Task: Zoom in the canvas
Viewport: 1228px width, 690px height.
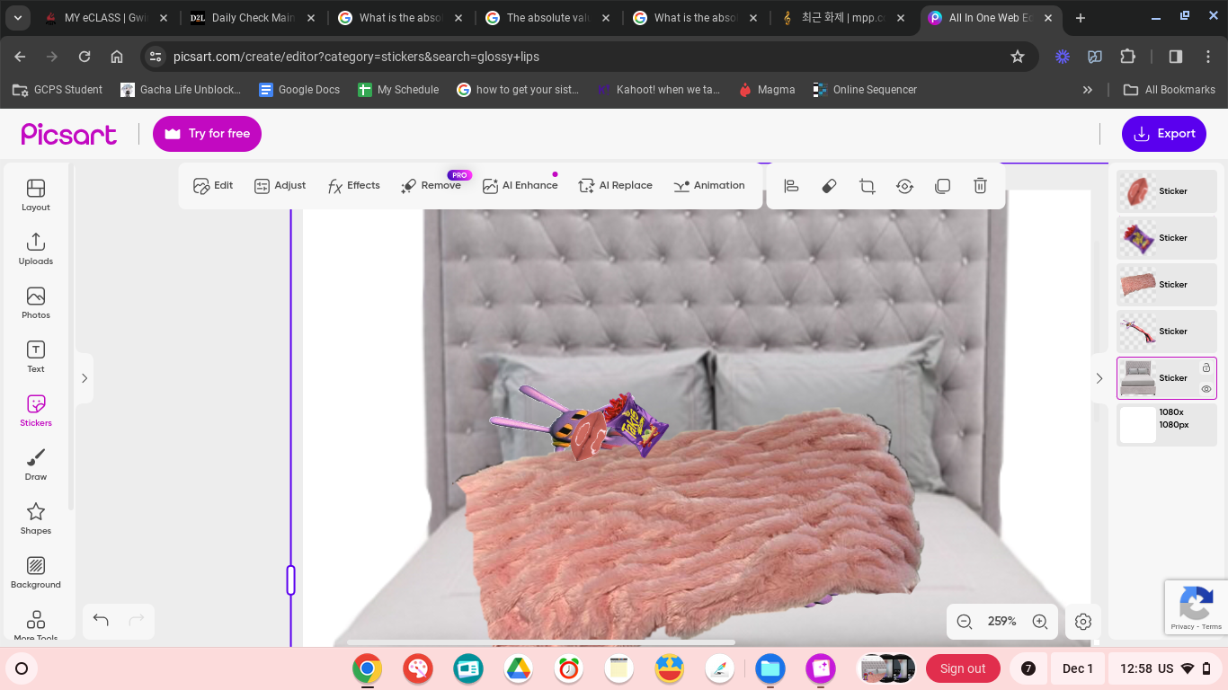Action: tap(1040, 621)
